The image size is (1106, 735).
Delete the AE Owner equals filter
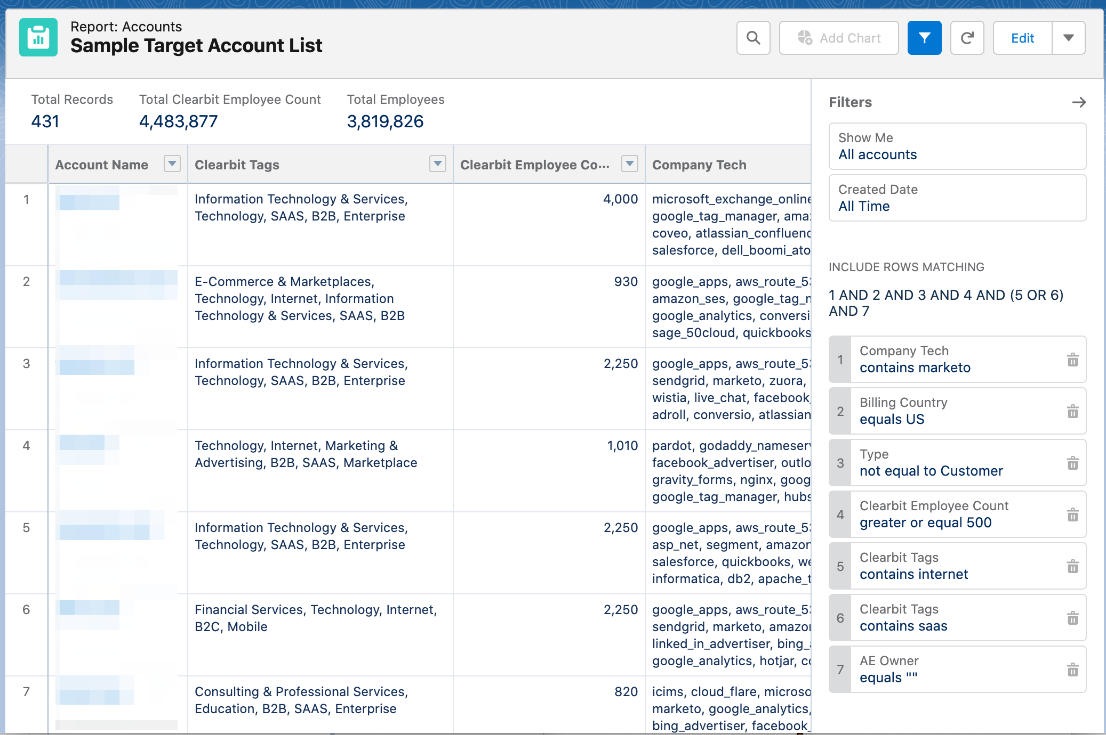click(1073, 670)
